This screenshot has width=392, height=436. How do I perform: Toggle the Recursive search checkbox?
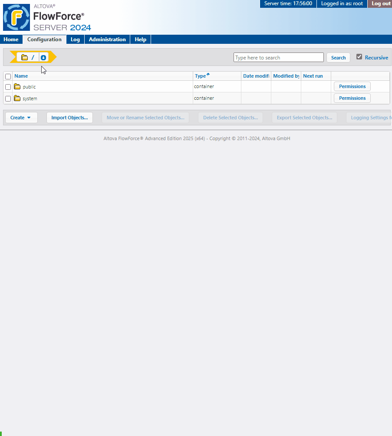tap(359, 57)
